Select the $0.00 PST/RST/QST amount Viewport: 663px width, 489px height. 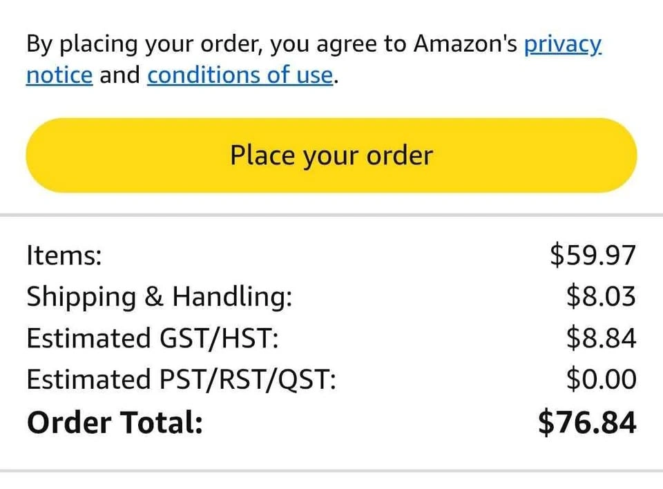(x=600, y=380)
